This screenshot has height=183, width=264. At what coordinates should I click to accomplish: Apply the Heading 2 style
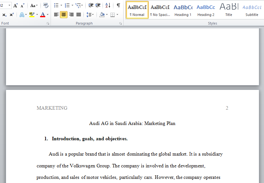[x=206, y=10]
